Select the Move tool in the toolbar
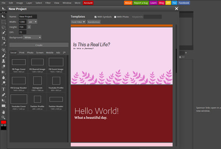 tap(4, 17)
